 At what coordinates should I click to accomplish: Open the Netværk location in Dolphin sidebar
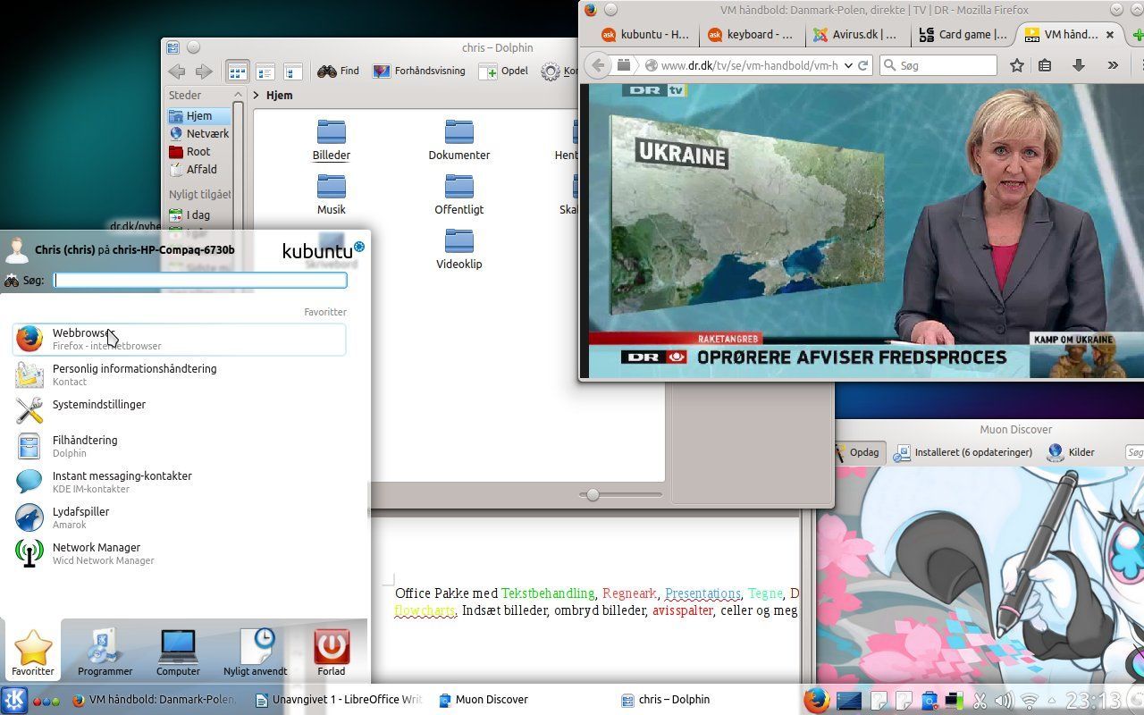(206, 133)
